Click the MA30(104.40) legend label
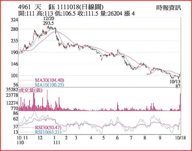Screen dimensions: 192x151 (49, 80)
